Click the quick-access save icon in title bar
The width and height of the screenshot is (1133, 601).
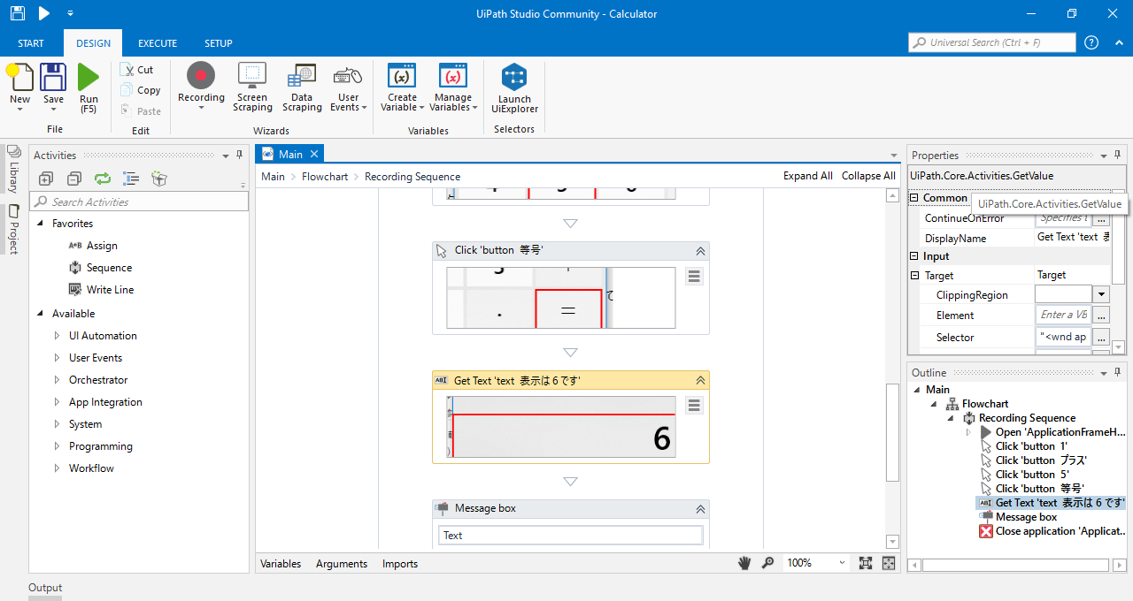18,13
